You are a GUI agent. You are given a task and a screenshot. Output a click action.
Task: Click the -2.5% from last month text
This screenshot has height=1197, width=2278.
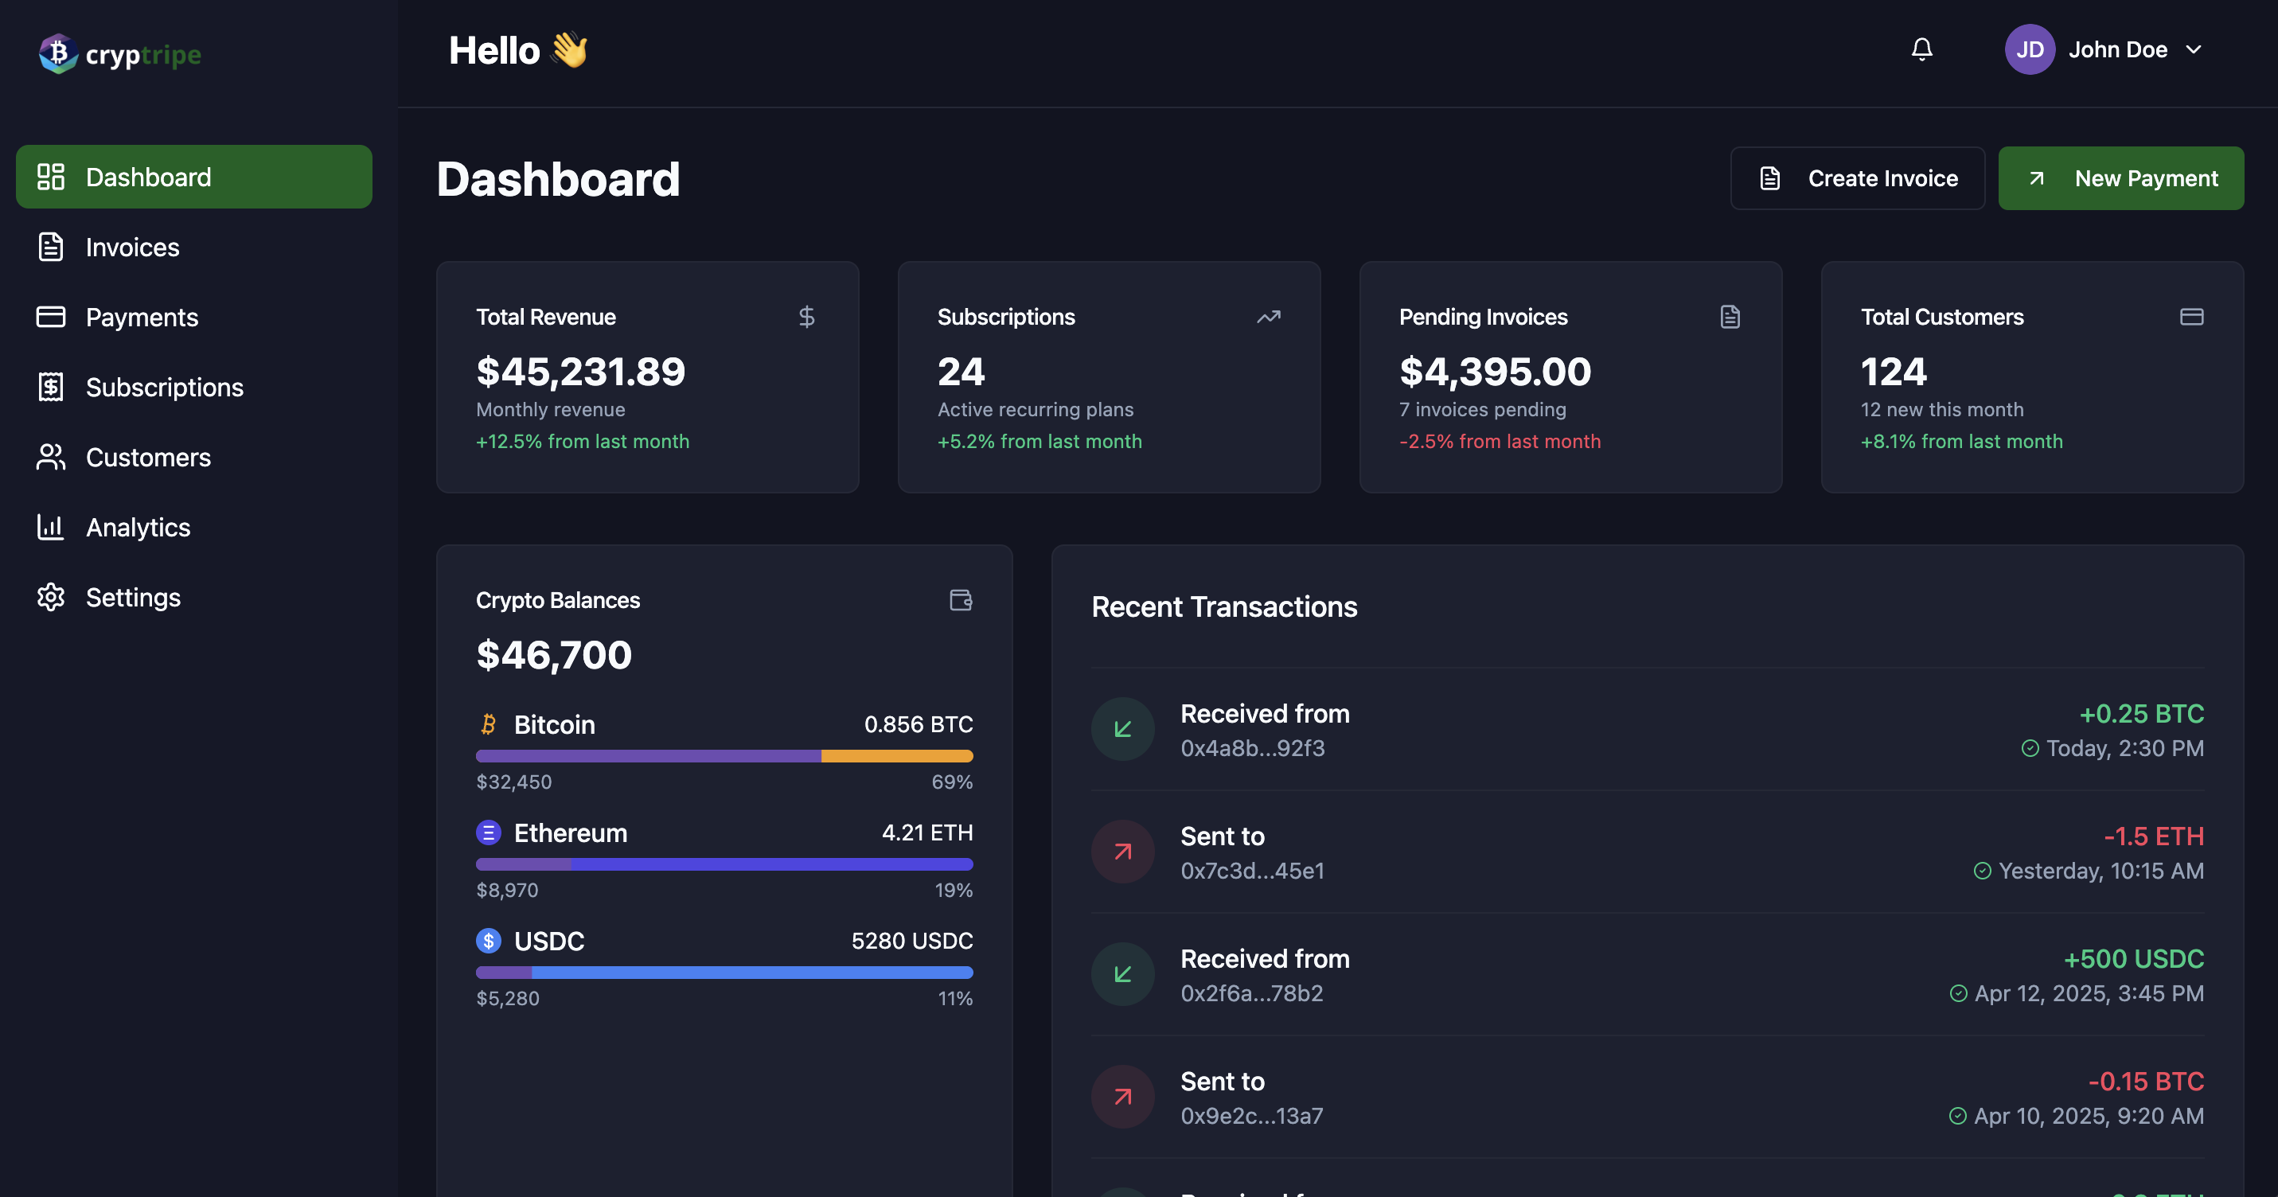(x=1500, y=441)
